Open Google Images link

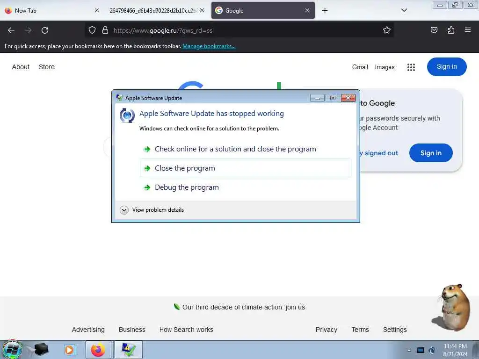[385, 67]
